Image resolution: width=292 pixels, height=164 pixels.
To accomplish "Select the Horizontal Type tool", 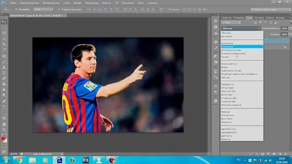I will tap(4, 107).
